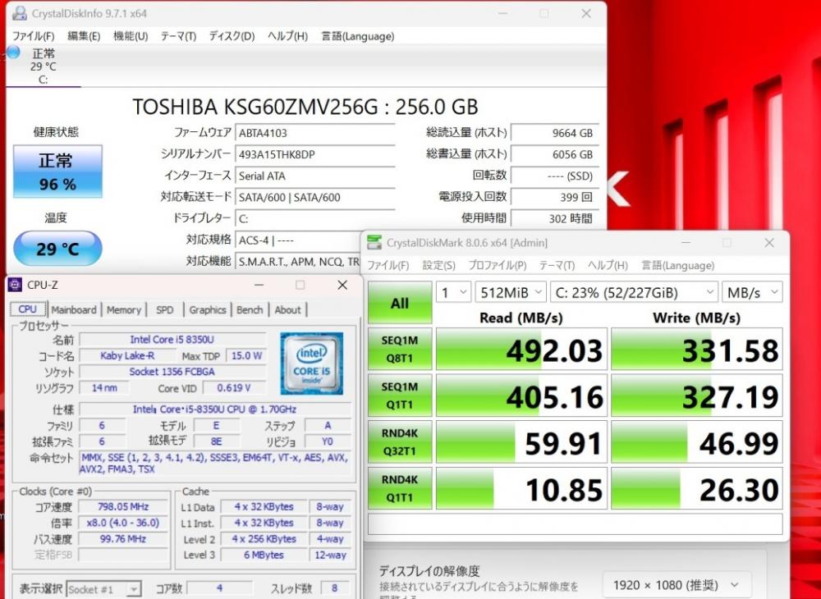Run the SEQ1M Q8T1 benchmark test
Image resolution: width=821 pixels, height=599 pixels.
pos(400,349)
